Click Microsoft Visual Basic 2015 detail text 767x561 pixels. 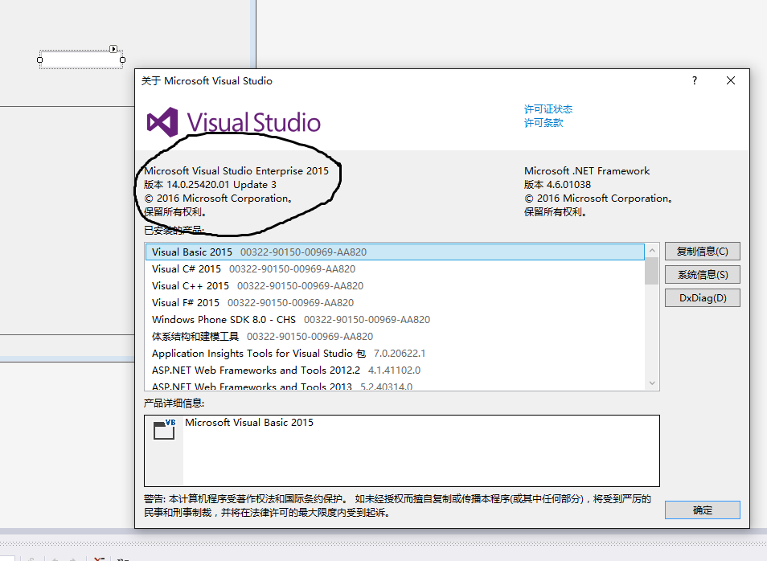pyautogui.click(x=249, y=423)
